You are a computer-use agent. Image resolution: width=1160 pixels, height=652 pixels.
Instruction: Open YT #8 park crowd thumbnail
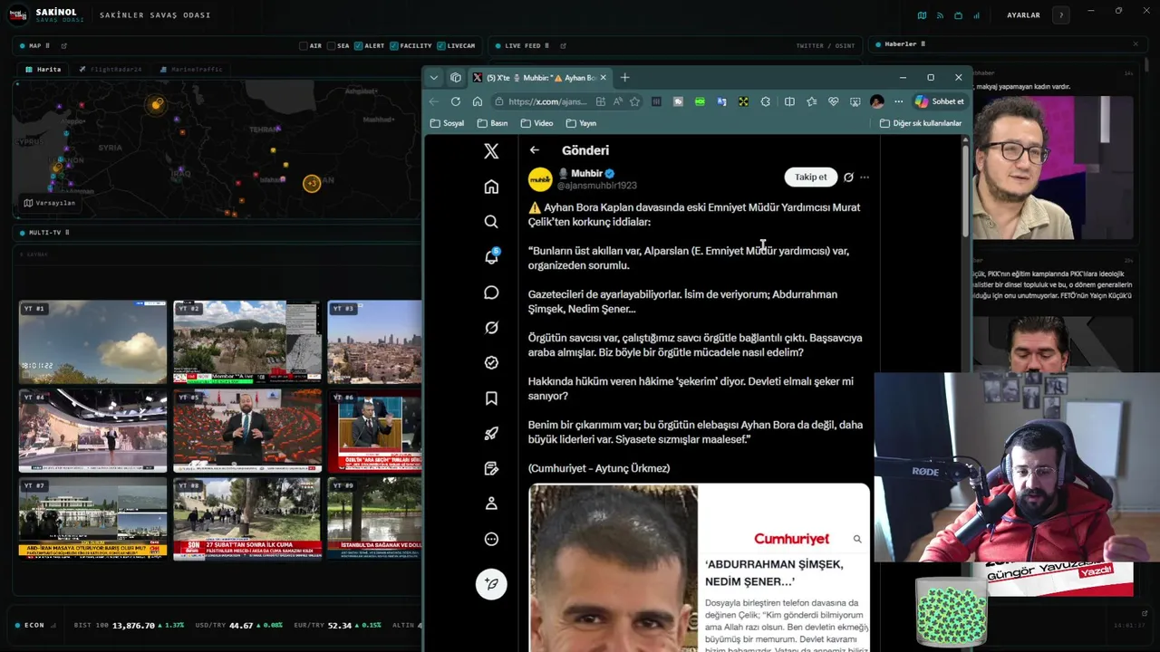(x=246, y=519)
